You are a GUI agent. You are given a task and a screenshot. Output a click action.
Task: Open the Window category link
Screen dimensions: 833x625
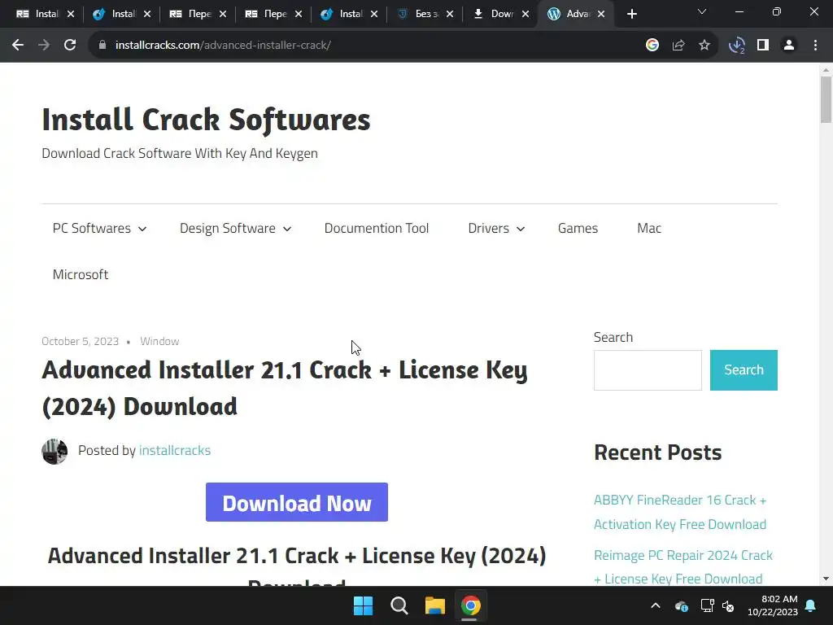click(x=159, y=341)
